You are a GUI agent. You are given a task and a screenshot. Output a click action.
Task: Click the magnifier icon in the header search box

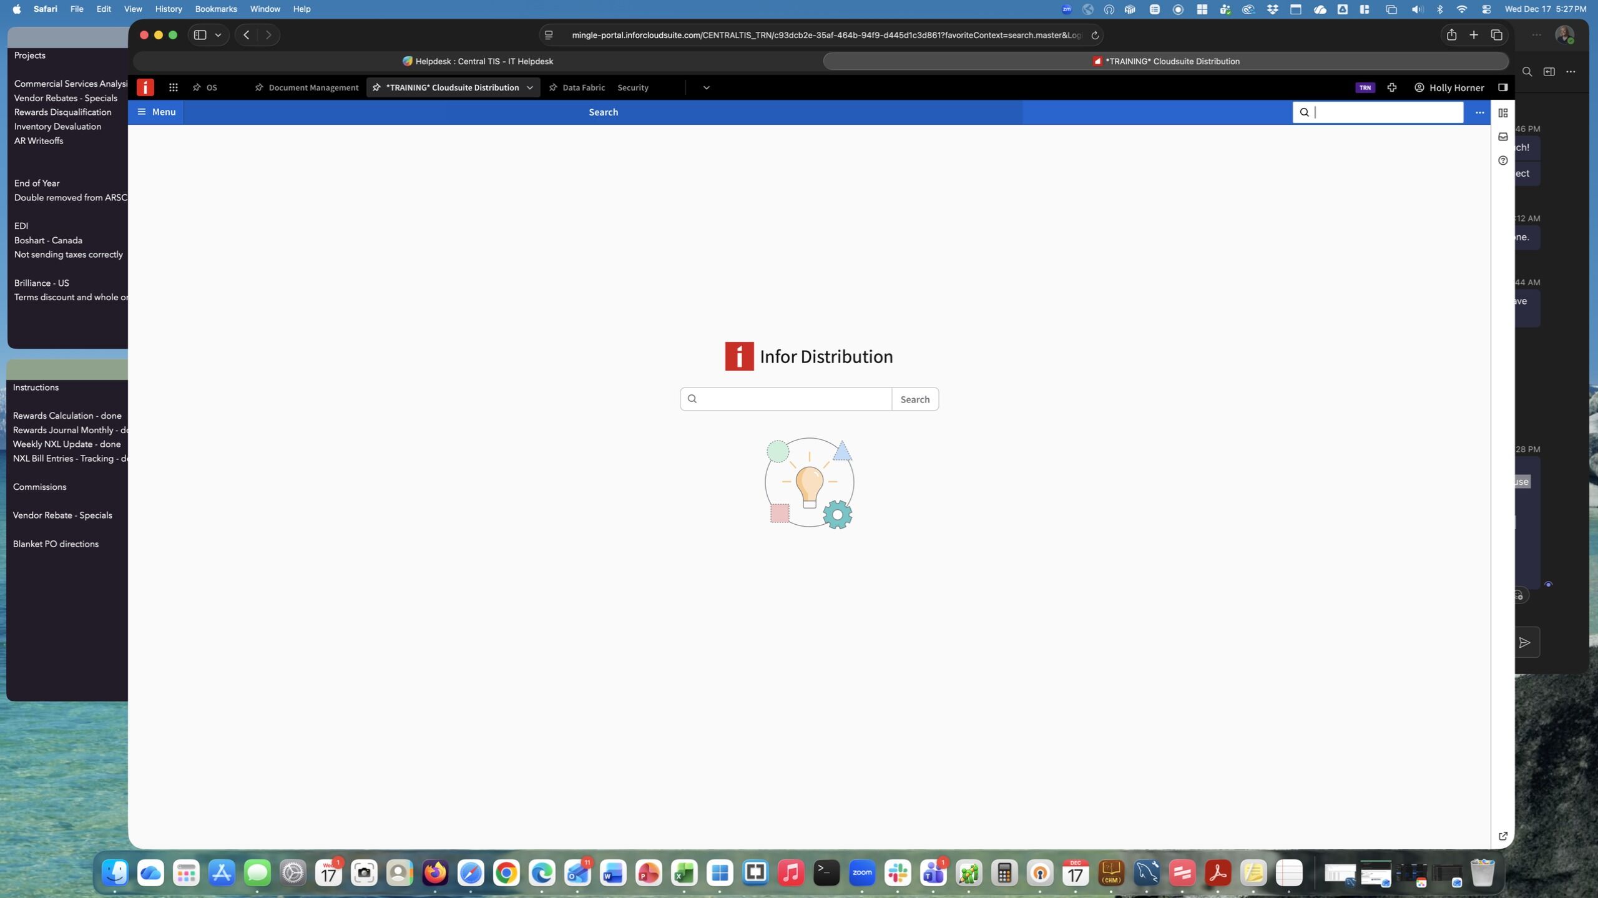pos(1304,112)
